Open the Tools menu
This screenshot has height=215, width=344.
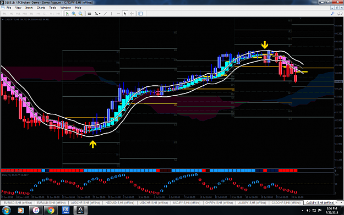tap(53, 8)
